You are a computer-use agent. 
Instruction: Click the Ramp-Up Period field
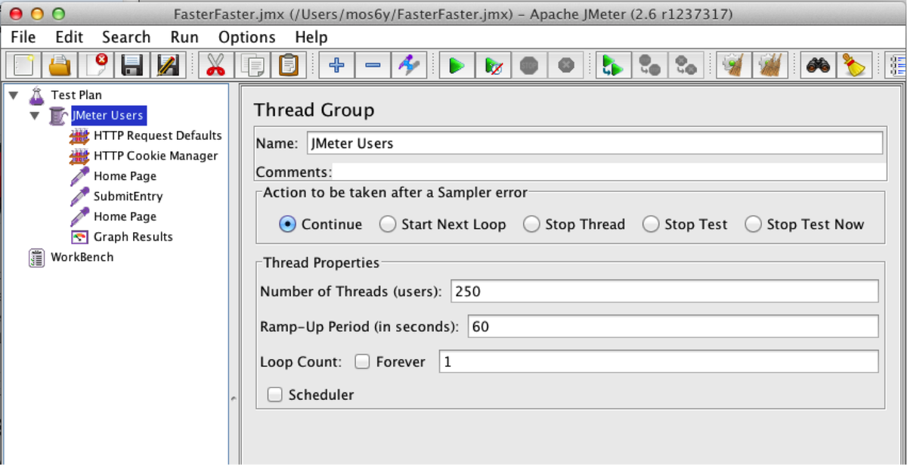click(673, 327)
